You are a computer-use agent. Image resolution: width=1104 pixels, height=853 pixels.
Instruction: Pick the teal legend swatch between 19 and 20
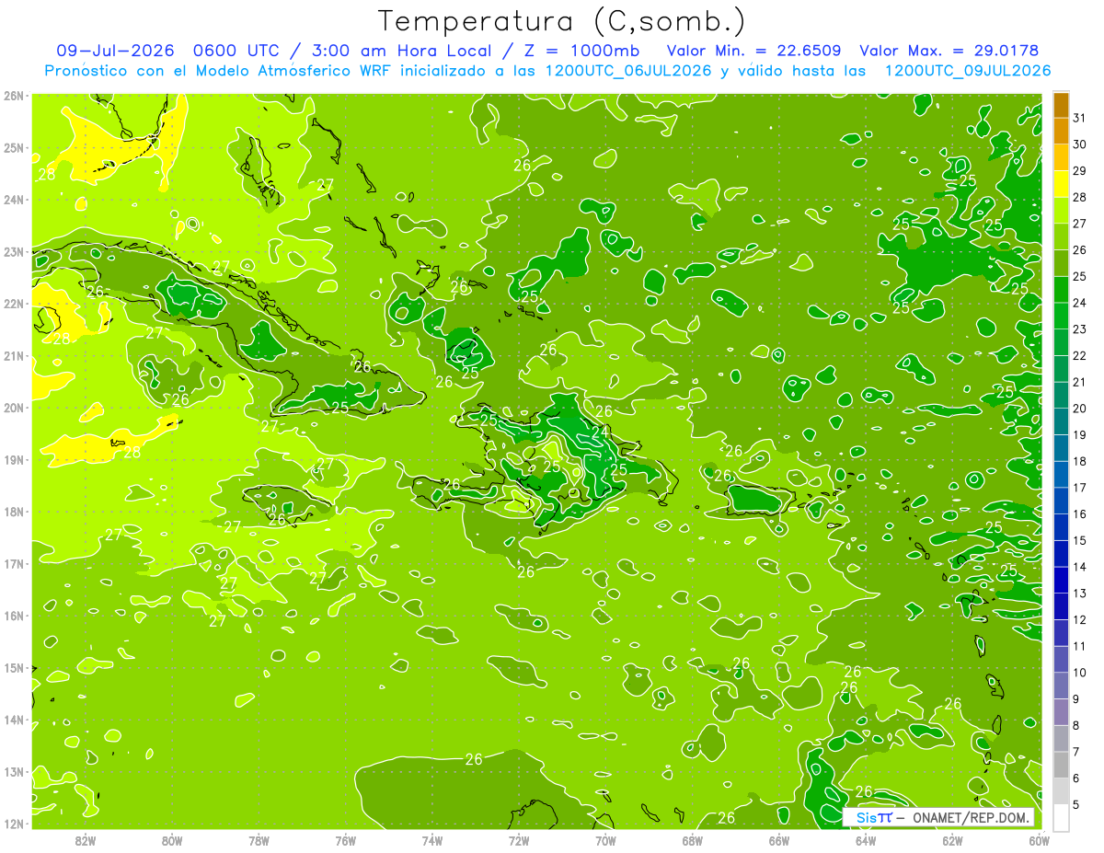(x=1061, y=421)
